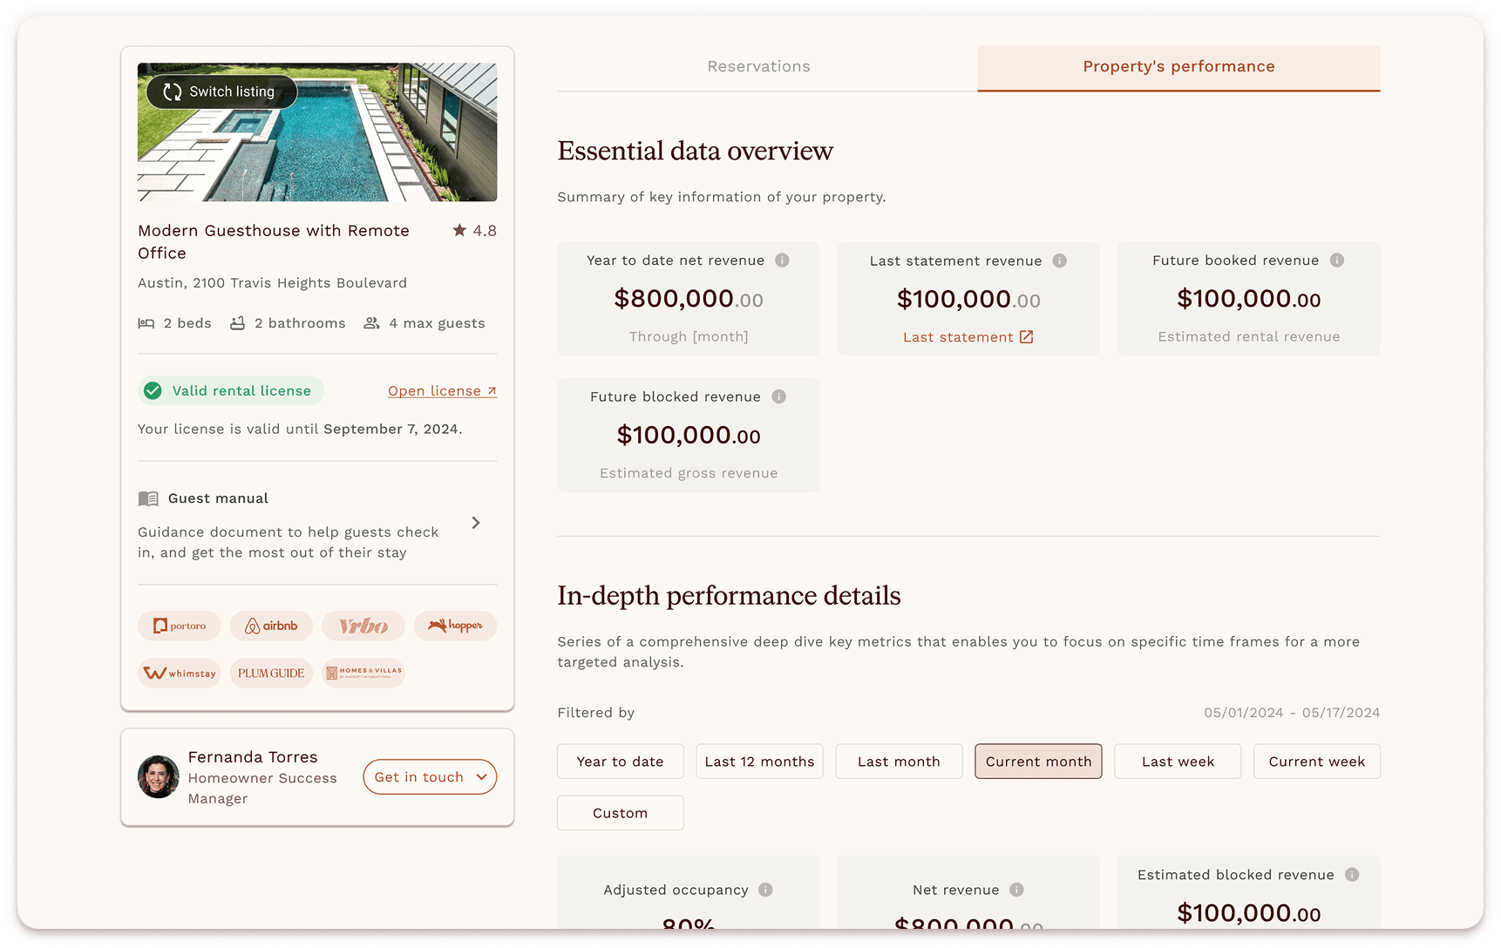The height and width of the screenshot is (948, 1501).
Task: Click license valid until September 7, 2024 text
Action: pyautogui.click(x=300, y=429)
